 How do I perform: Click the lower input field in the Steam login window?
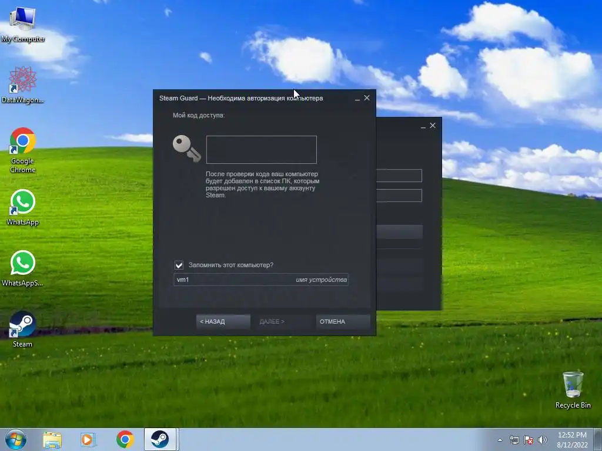(399, 196)
